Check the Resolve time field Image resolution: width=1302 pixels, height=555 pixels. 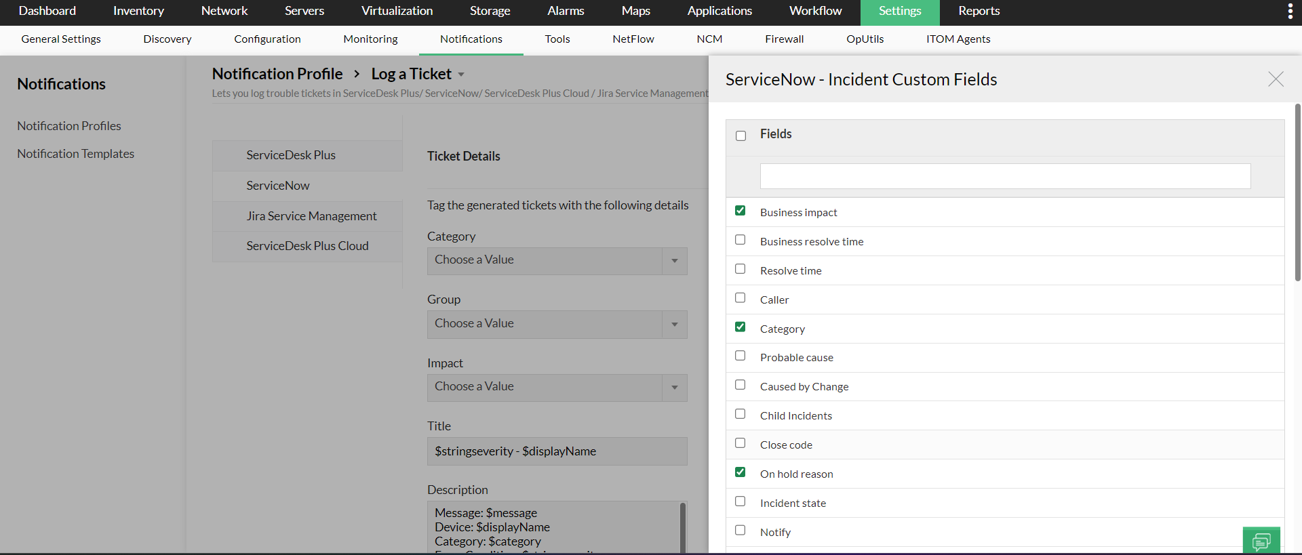pos(740,269)
